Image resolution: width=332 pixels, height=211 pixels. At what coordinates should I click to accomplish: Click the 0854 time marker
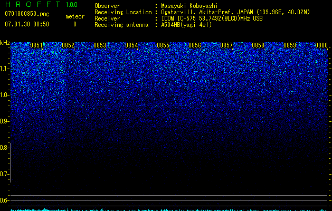pos(131,45)
